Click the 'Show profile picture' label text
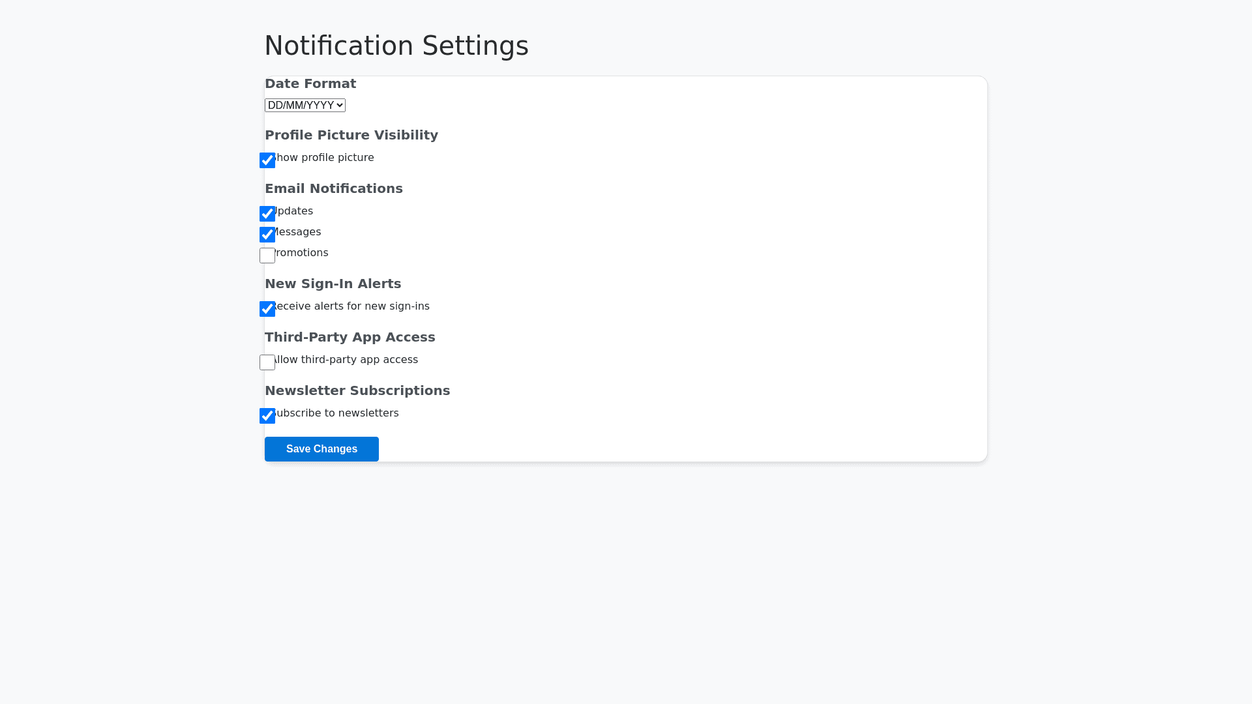The width and height of the screenshot is (1252, 704). pos(326,158)
